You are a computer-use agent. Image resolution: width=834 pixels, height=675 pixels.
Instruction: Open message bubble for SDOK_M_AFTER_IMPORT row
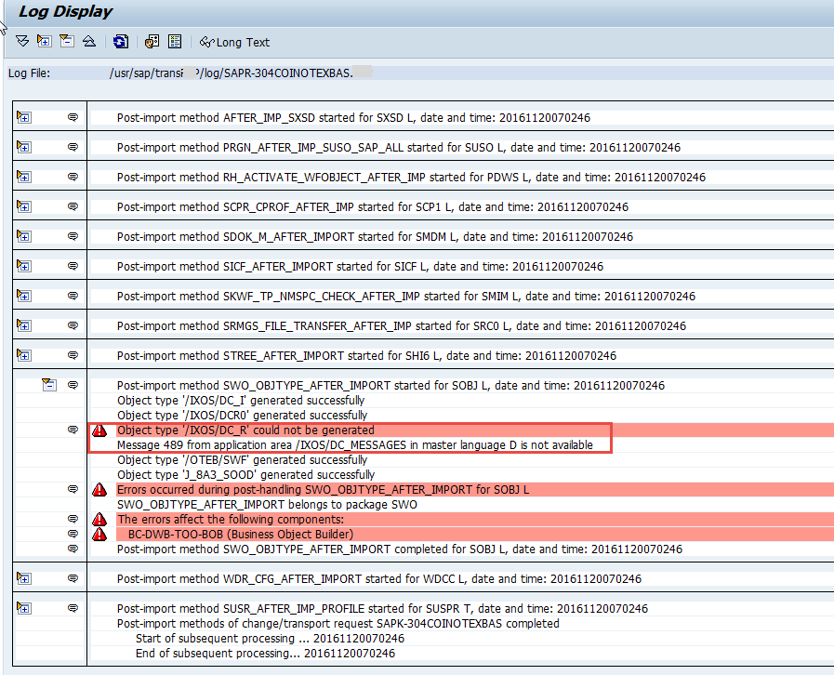[73, 236]
